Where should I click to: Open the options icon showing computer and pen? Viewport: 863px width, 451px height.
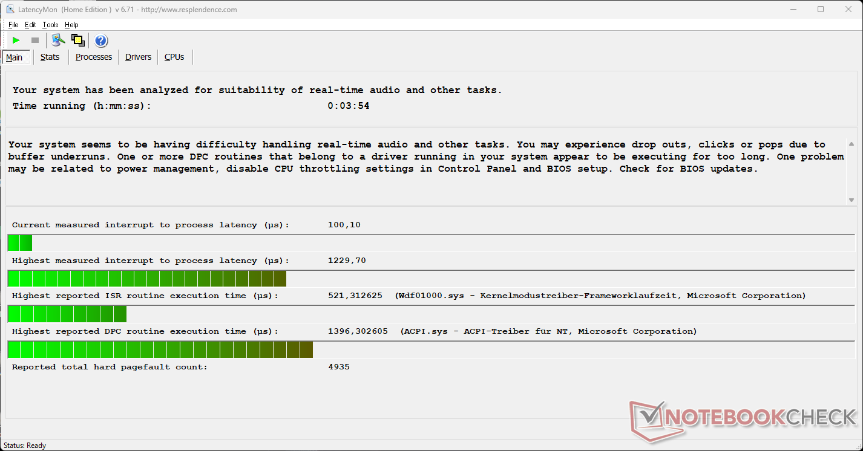tap(58, 41)
